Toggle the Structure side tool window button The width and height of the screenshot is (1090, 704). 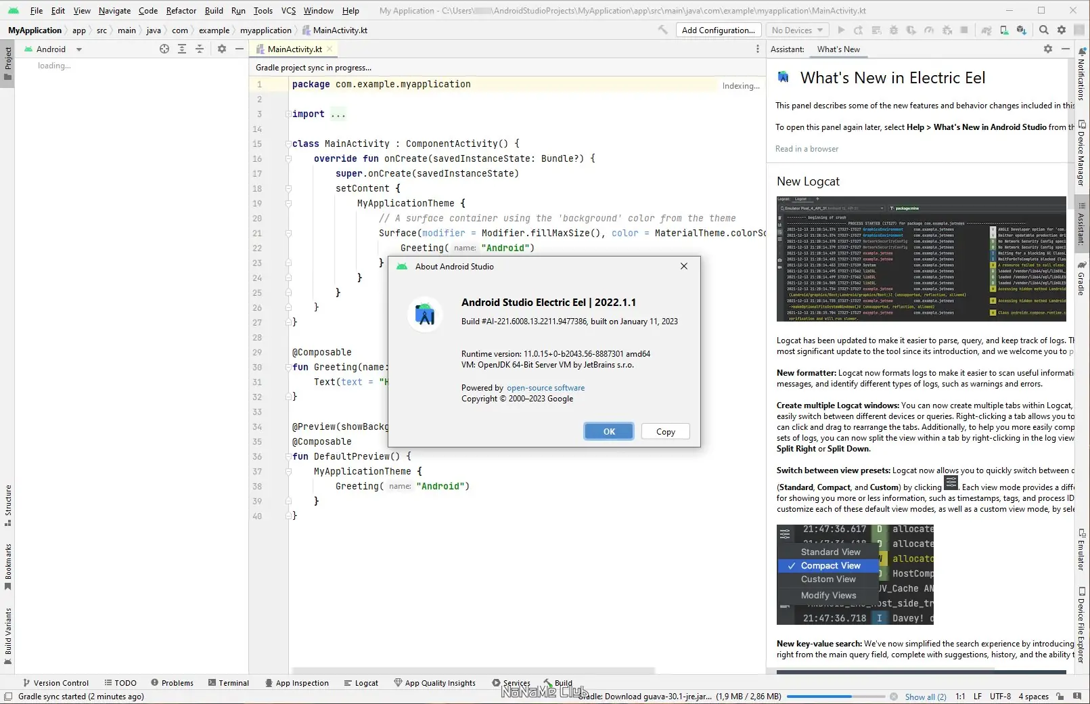pyautogui.click(x=7, y=505)
